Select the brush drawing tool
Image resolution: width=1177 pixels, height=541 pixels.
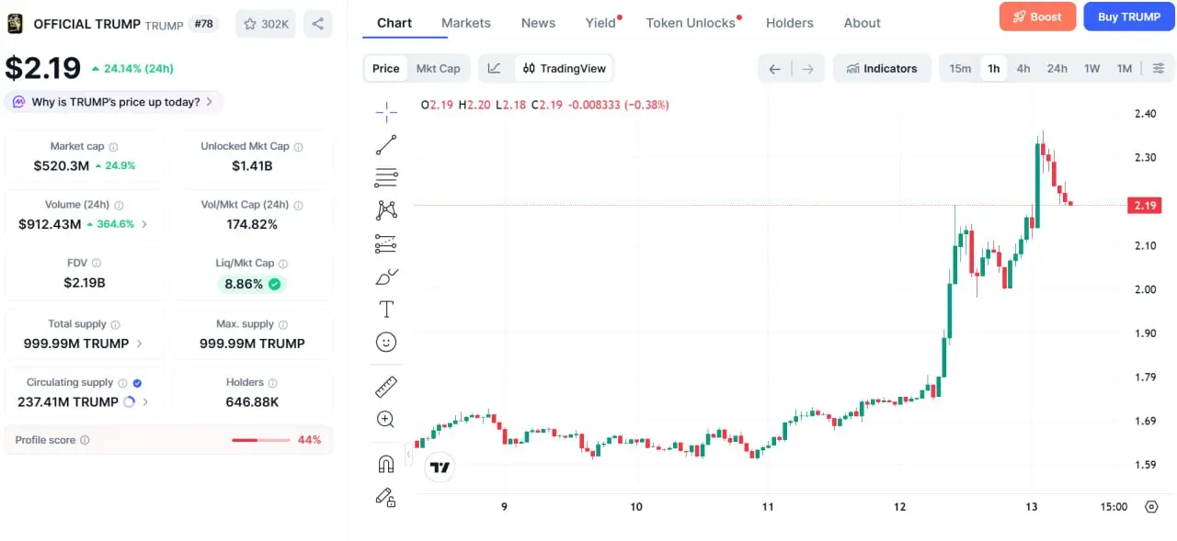[386, 276]
